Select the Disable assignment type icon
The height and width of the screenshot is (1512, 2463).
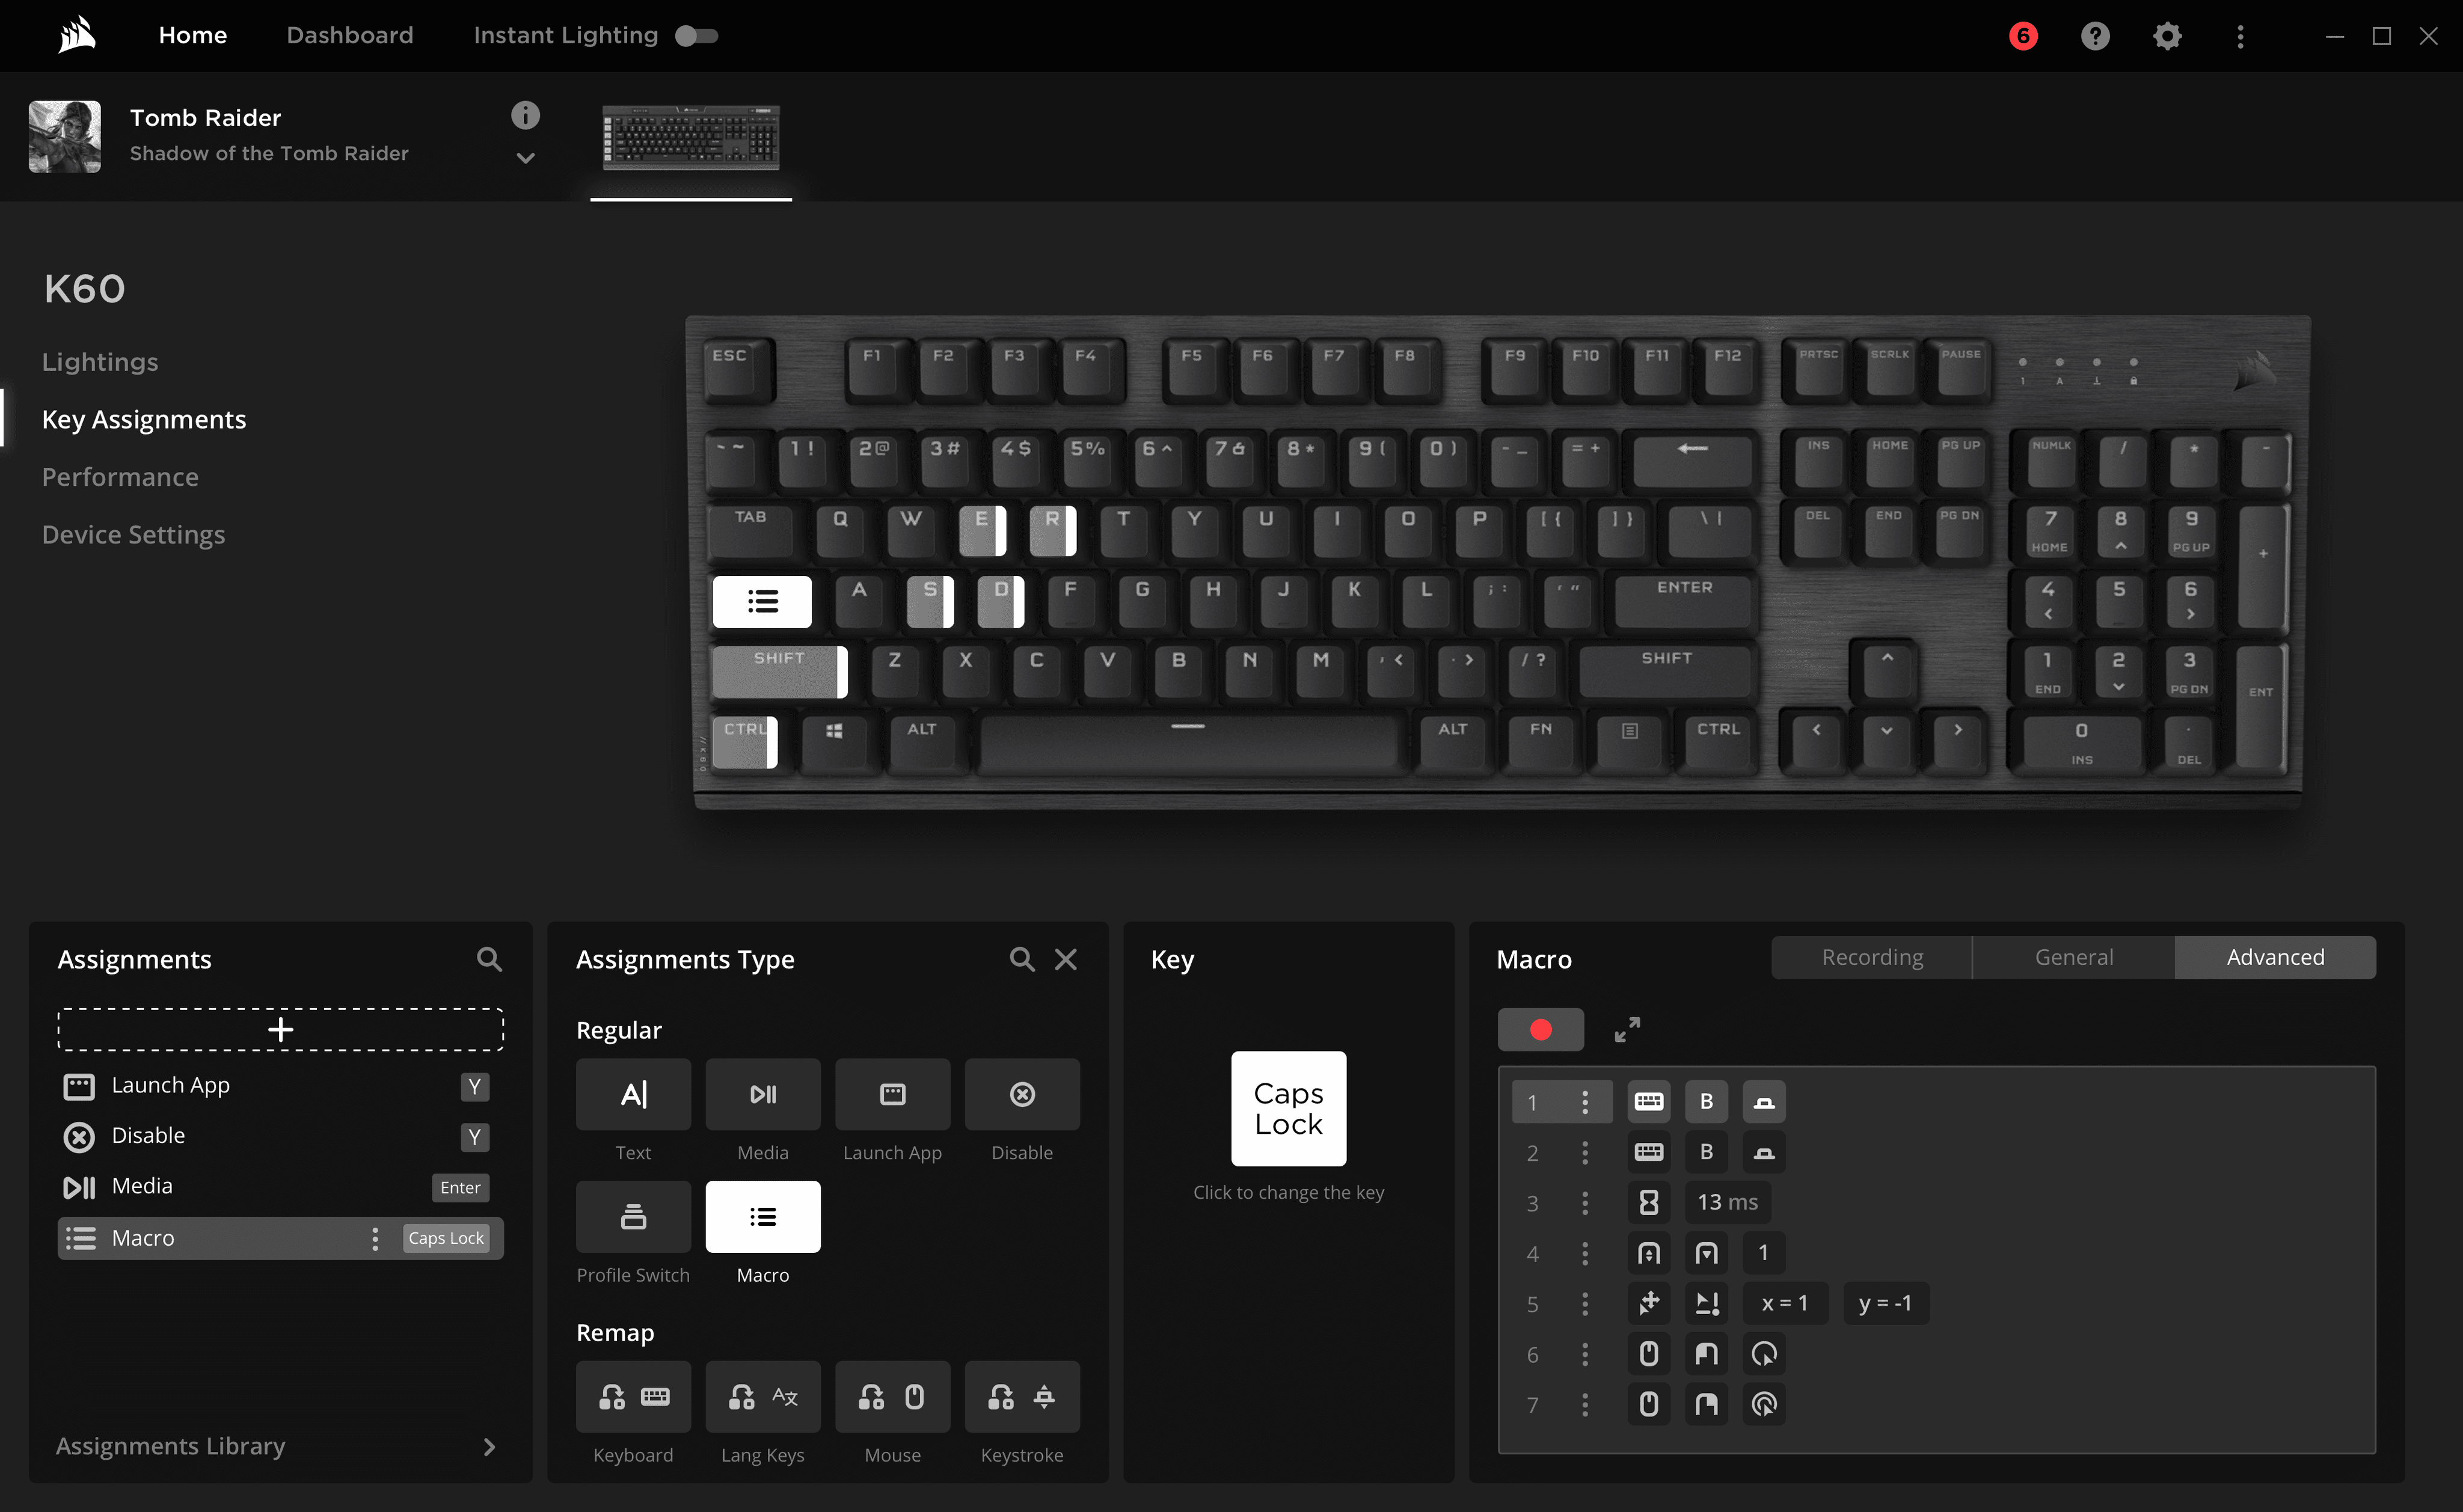[1021, 1094]
